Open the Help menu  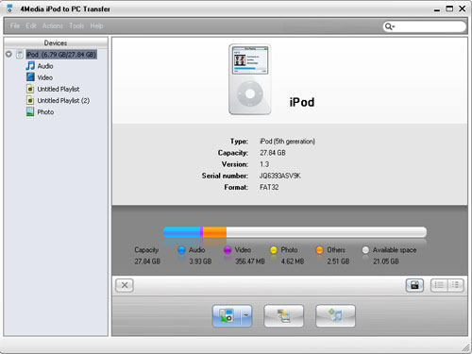click(96, 25)
